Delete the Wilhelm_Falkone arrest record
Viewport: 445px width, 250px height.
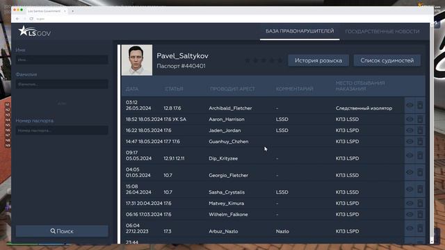pos(420,215)
